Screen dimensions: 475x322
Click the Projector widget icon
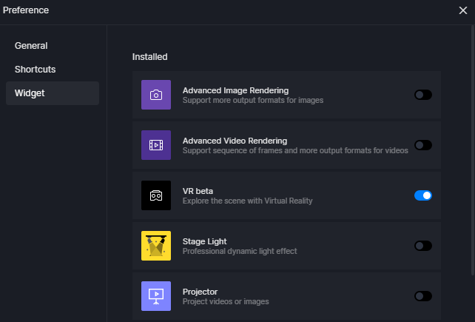156,295
